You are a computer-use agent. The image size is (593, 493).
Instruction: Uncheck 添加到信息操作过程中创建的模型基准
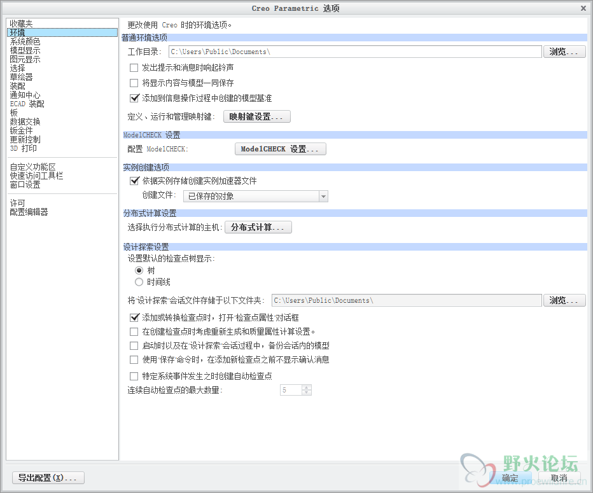[x=134, y=99]
